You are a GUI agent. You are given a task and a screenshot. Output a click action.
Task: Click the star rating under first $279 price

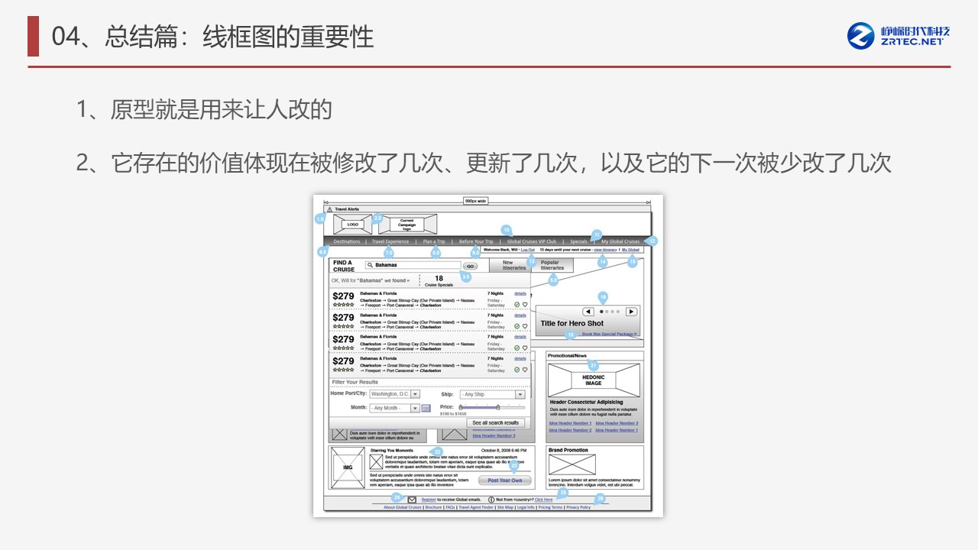343,304
